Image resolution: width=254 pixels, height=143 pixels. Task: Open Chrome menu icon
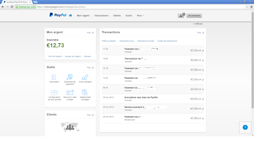pos(251,7)
